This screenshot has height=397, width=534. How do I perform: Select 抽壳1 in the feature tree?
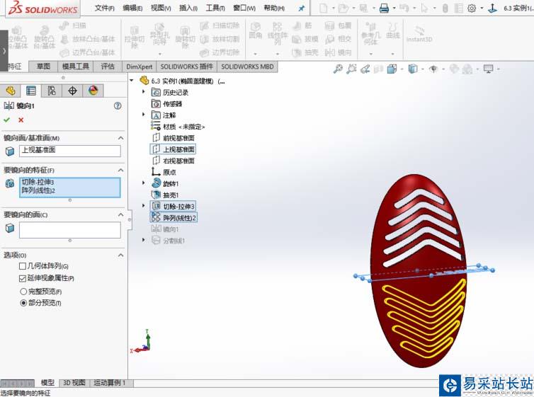point(171,195)
